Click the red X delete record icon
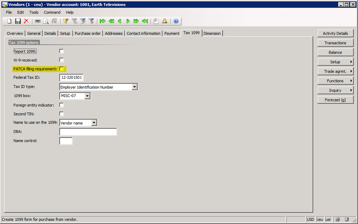 coord(26,21)
